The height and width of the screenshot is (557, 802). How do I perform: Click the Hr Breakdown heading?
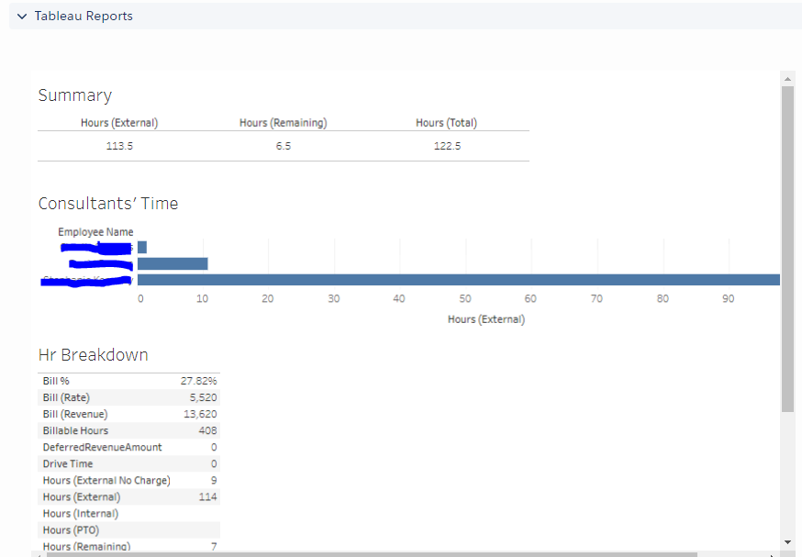[93, 355]
